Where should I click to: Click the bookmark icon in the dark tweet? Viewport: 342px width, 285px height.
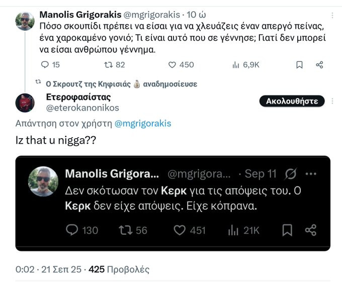coord(287,230)
